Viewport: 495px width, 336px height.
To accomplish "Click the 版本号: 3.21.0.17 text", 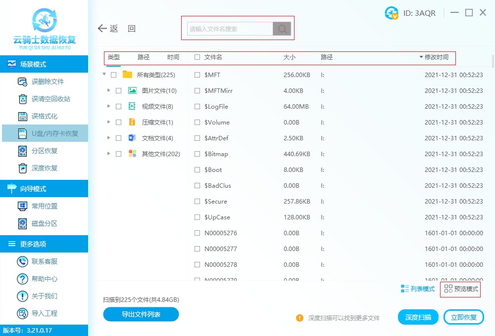I will pyautogui.click(x=27, y=331).
